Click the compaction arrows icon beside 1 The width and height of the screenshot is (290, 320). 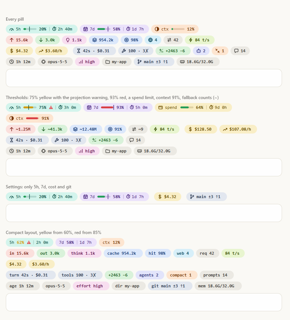pos(217,51)
